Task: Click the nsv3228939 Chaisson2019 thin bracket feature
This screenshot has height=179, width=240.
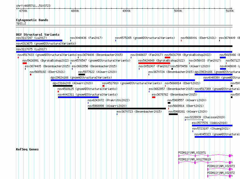Action: click(x=194, y=120)
